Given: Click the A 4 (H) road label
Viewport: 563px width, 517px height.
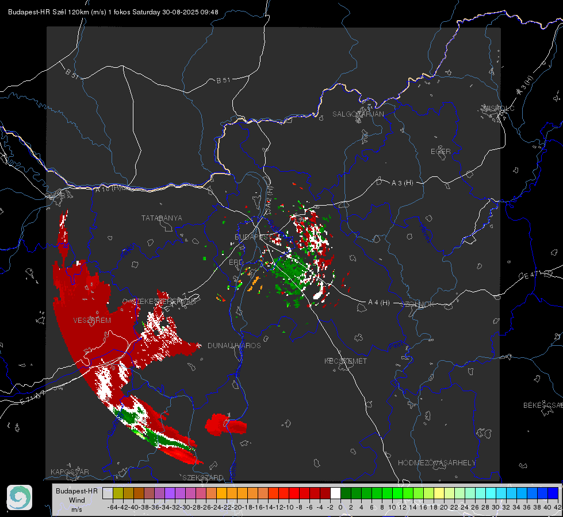Looking at the screenshot, I should coord(379,303).
